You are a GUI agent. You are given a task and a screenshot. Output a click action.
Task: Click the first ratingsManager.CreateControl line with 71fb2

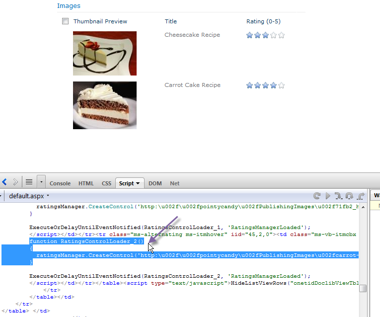(198, 207)
